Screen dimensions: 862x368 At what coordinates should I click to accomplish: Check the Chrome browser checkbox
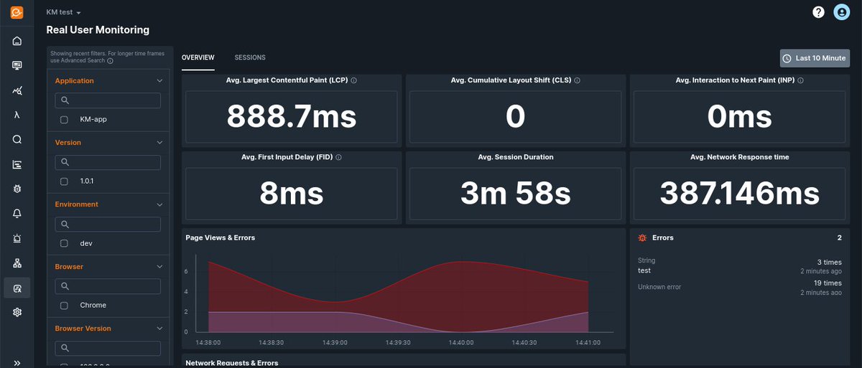pos(64,305)
